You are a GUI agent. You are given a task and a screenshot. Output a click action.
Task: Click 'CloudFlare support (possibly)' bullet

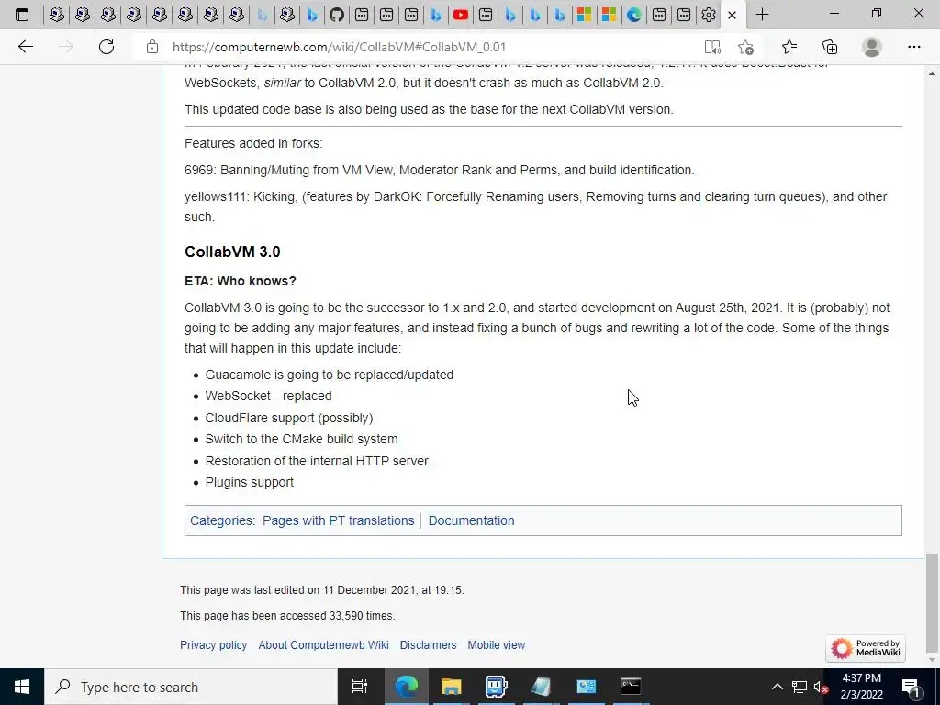point(289,418)
